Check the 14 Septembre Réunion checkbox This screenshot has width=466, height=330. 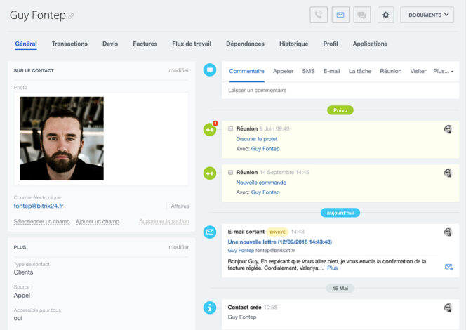(231, 172)
